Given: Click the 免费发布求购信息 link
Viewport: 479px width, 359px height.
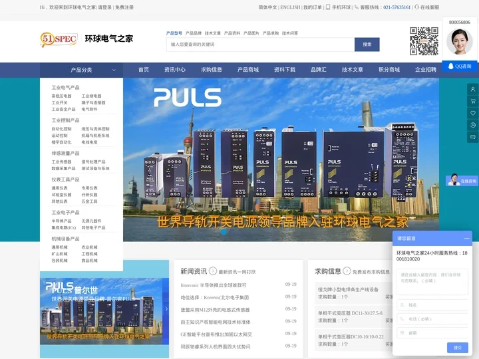Looking at the screenshot, I should pos(371,272).
